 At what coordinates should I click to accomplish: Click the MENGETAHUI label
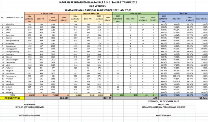pyautogui.click(x=30, y=104)
